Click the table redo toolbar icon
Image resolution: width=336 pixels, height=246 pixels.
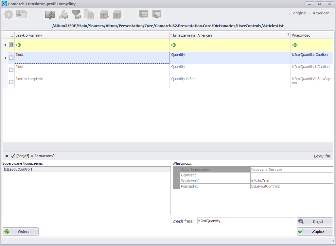click(157, 14)
